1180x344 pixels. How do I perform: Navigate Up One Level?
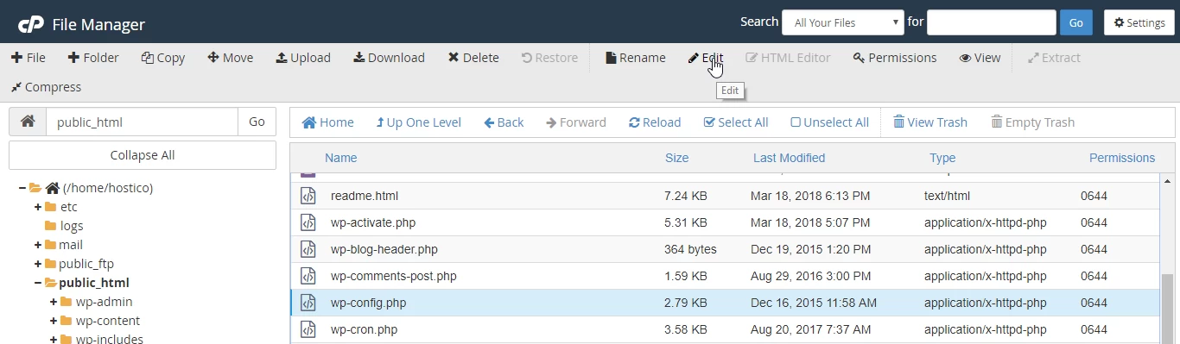coord(418,122)
